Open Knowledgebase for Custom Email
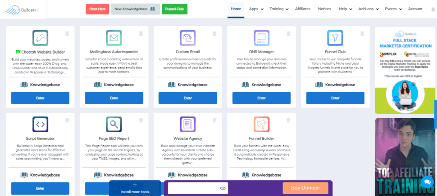This screenshot has width=437, height=196. tap(188, 85)
